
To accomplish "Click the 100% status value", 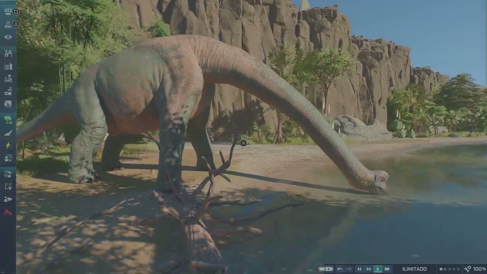I will (x=479, y=269).
